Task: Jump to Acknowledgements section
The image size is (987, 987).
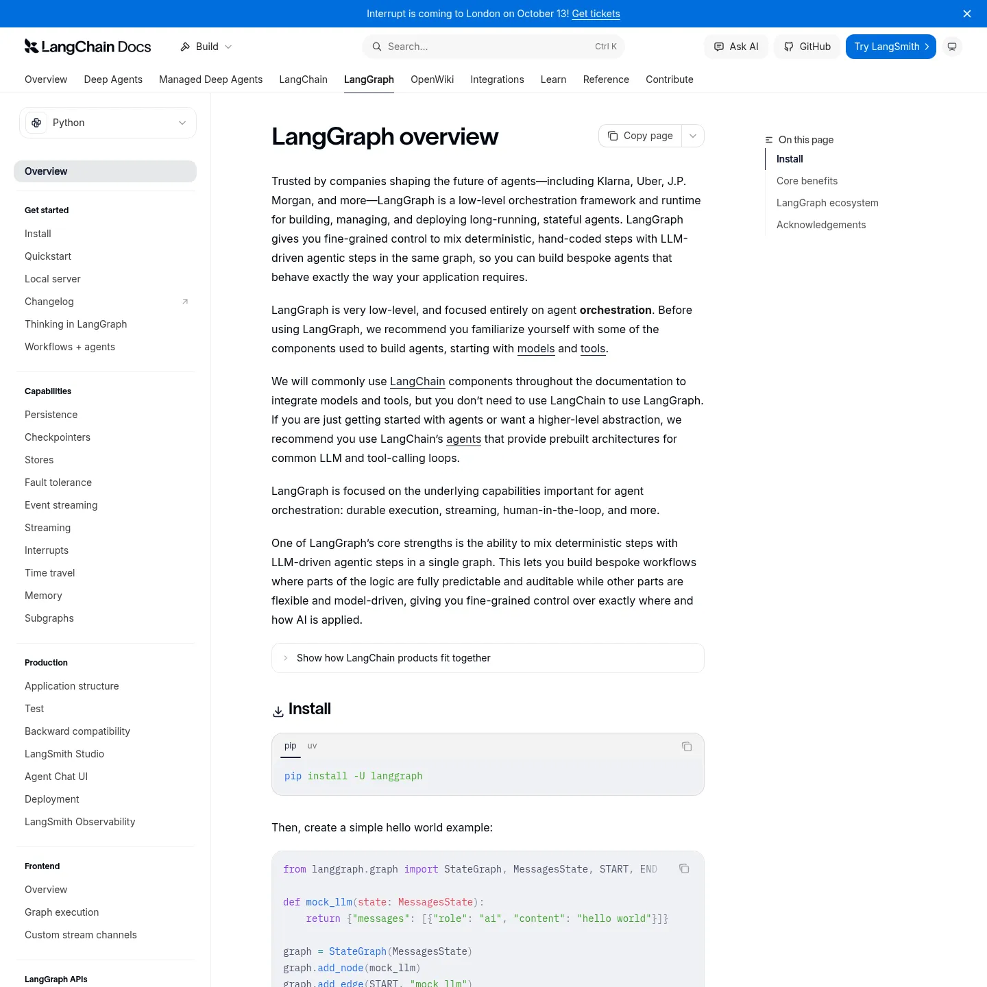Action: tap(821, 225)
